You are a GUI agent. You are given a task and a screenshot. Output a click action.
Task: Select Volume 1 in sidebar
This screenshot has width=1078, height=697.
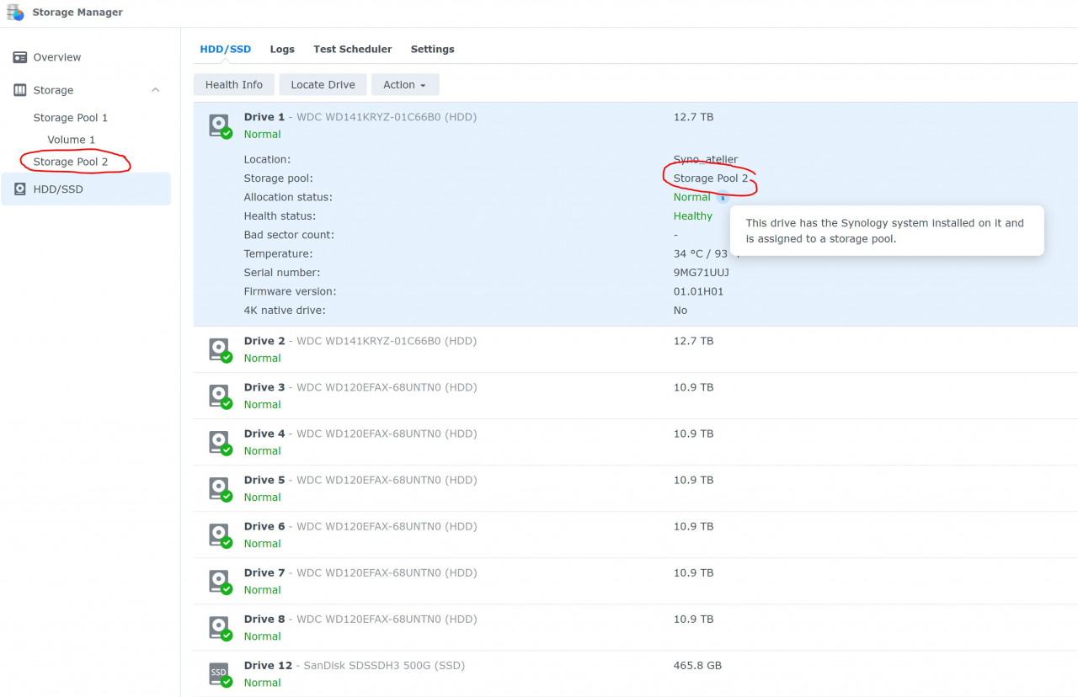[x=71, y=140]
